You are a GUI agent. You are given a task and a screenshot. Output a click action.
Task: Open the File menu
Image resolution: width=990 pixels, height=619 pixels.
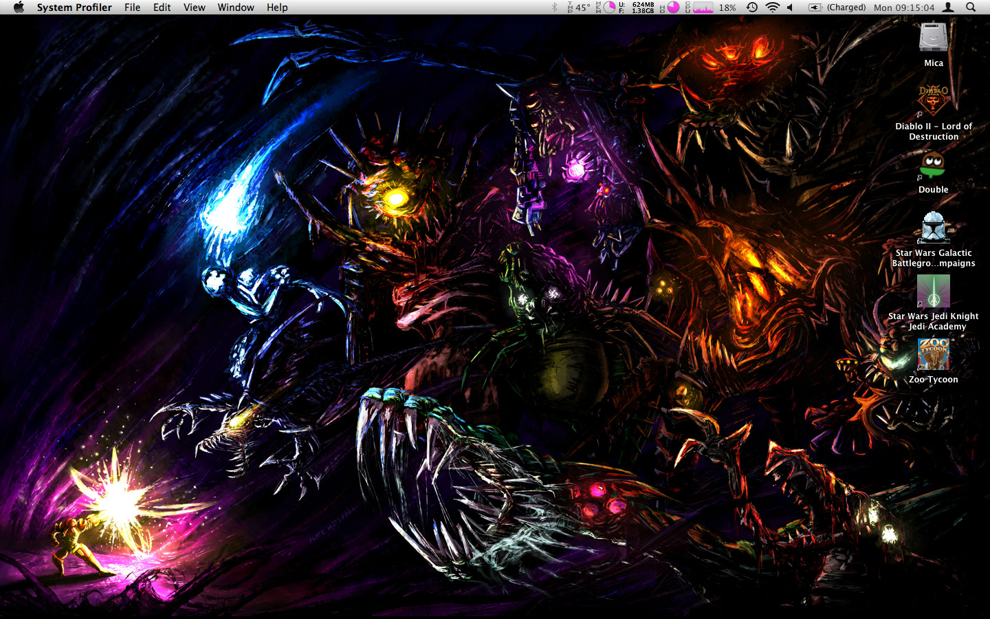[x=132, y=8]
